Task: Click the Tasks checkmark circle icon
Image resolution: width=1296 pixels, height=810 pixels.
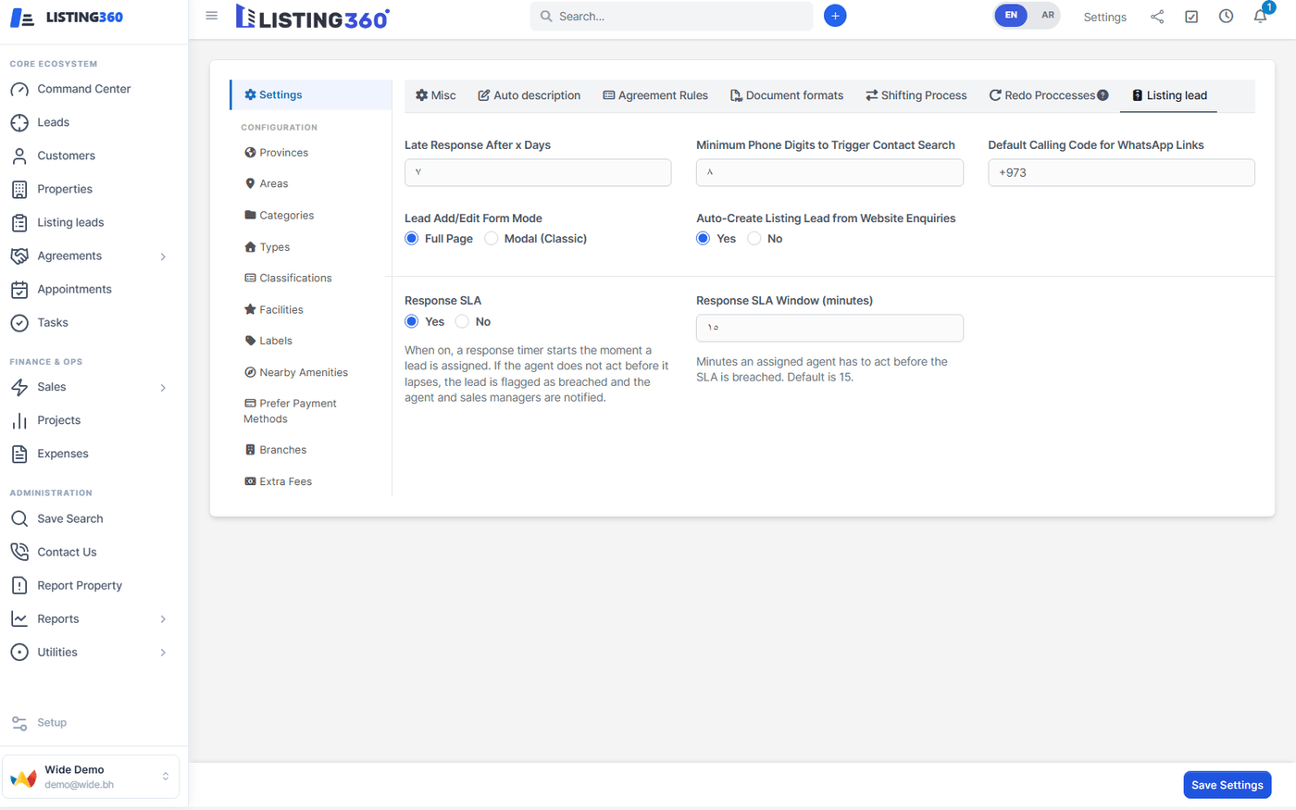Action: (x=19, y=323)
